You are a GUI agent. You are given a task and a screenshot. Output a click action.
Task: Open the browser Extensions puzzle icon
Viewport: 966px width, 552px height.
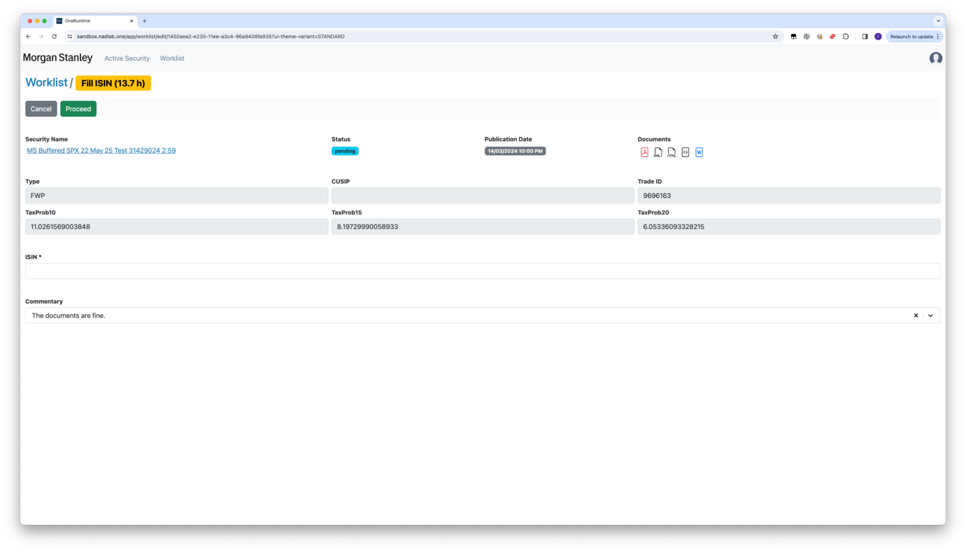(x=846, y=36)
